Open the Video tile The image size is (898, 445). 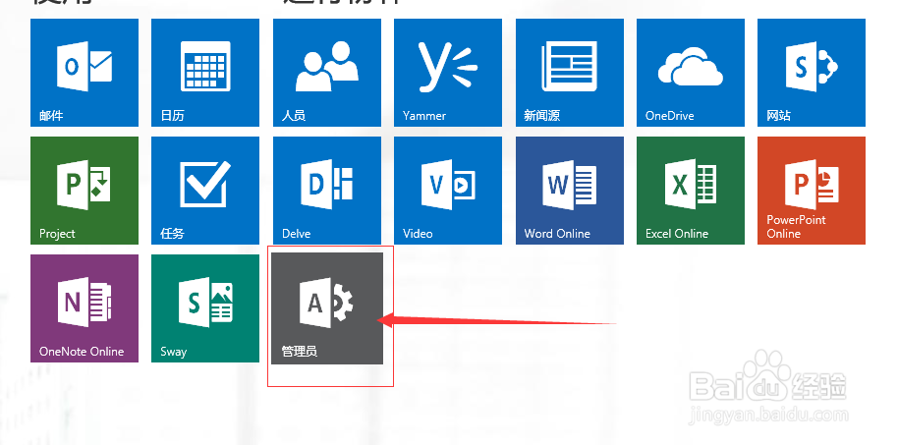pyautogui.click(x=448, y=191)
